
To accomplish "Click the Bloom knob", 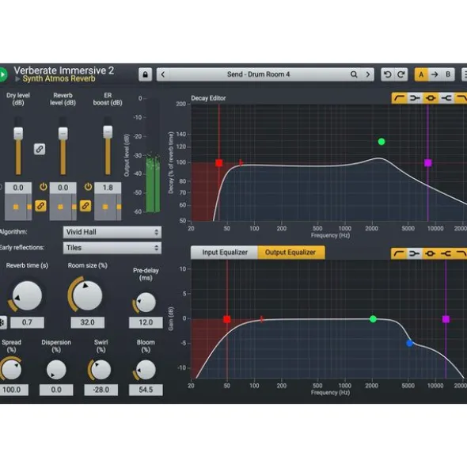I will [x=146, y=370].
